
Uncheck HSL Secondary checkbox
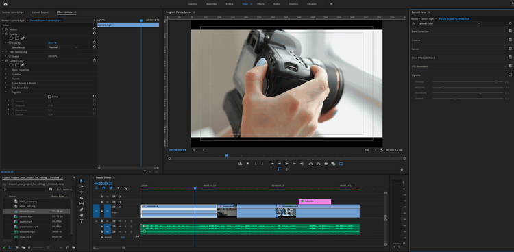pyautogui.click(x=510, y=66)
